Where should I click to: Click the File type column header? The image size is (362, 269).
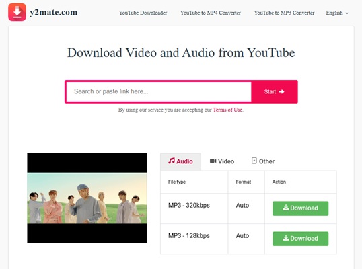pos(177,182)
